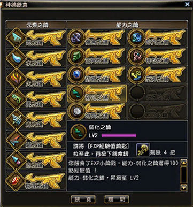Select the green wind key (風之鑰) icon
193x207 pixels.
coord(16,99)
